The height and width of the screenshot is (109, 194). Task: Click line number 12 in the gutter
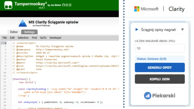5,79
